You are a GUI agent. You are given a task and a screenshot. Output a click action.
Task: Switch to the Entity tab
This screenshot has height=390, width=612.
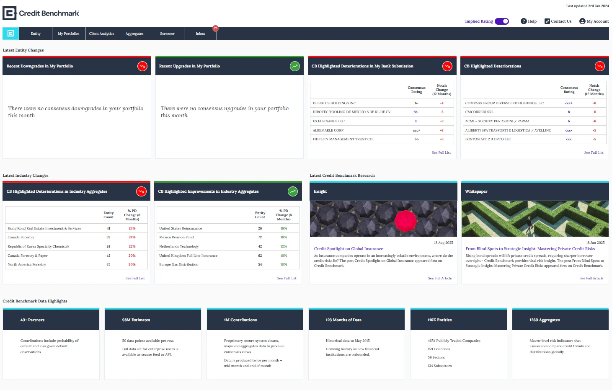click(36, 34)
